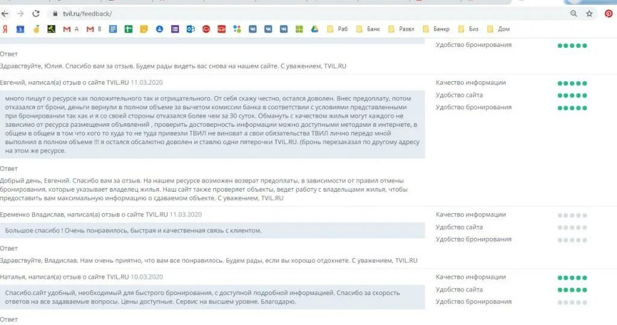
Task: Click Наталья's grey 'Удобство бронирования' dots
Action: click(x=572, y=302)
